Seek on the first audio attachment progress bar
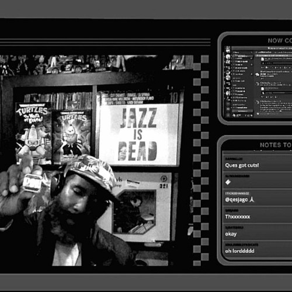Image resolution: width=292 pixels, height=292 pixels. tap(282, 63)
